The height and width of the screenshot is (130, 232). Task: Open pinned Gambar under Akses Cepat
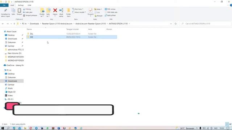pos(11,46)
